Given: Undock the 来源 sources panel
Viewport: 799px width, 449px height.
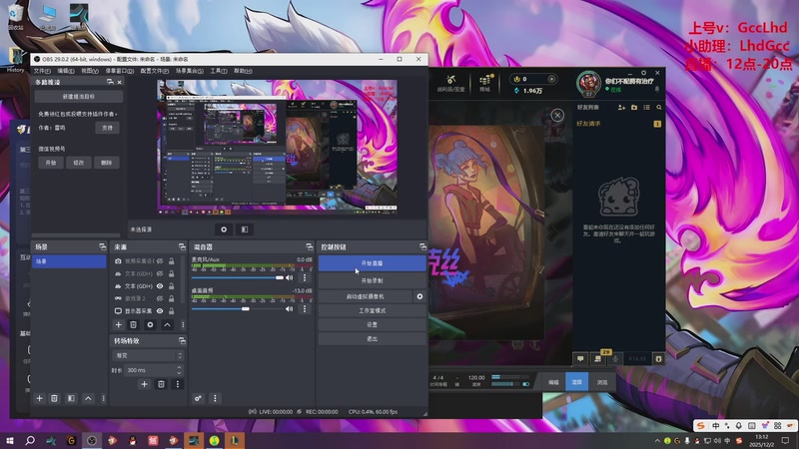Looking at the screenshot, I should pyautogui.click(x=182, y=246).
